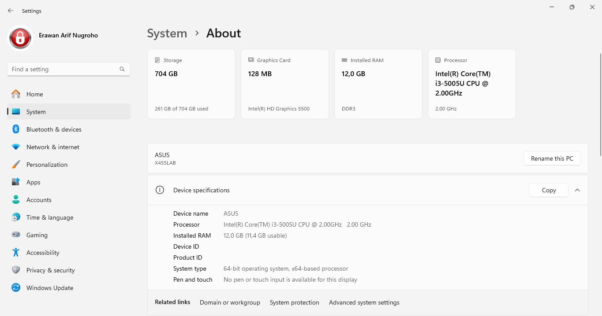Click the Processor chip icon on card
Image resolution: width=602 pixels, height=316 pixels.
point(438,60)
